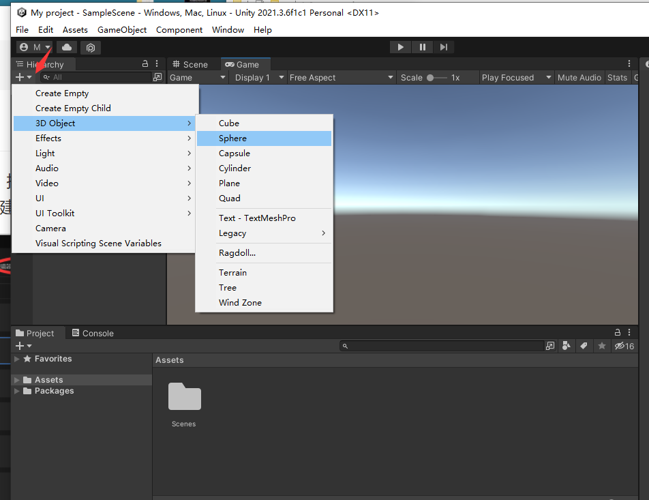Open the UI Toolkit submenu
Viewport: 649px width, 500px height.
click(105, 214)
